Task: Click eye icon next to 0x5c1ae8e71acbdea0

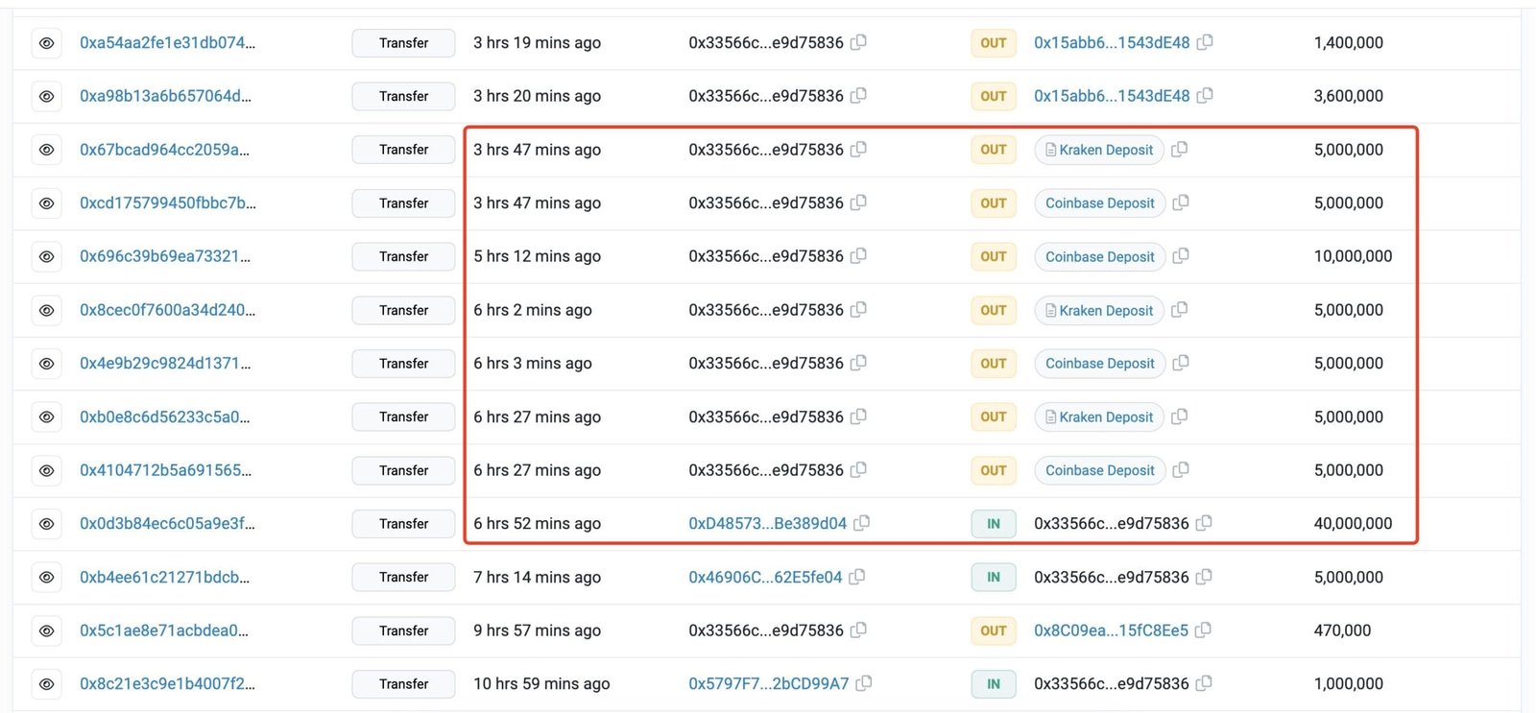Action: pyautogui.click(x=46, y=630)
